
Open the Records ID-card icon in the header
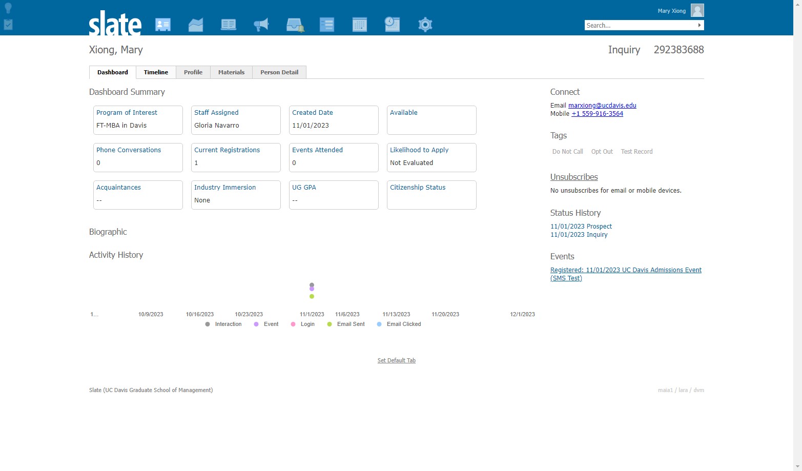(163, 25)
